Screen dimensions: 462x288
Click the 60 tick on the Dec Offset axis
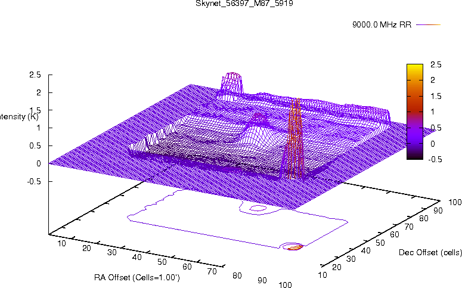[395, 234]
